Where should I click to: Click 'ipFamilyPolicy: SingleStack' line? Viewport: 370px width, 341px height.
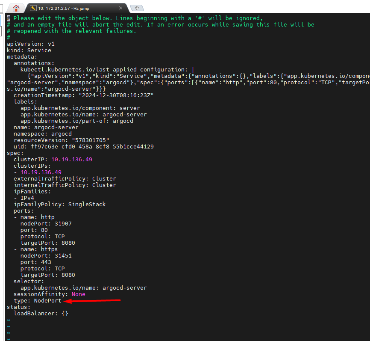(x=59, y=205)
